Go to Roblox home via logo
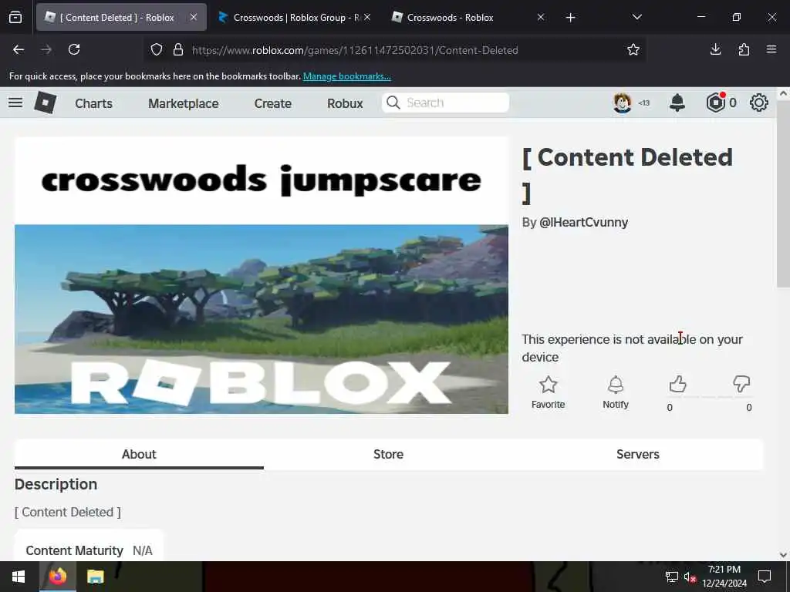Image resolution: width=790 pixels, height=592 pixels. [46, 103]
